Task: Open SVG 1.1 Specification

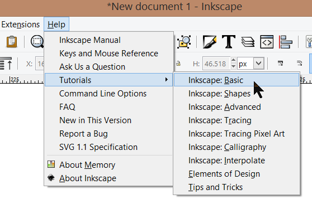Action: [x=108, y=147]
